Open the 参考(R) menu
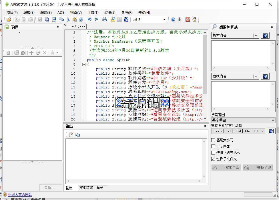Viewport: 279px width, 200px height. click(x=127, y=13)
